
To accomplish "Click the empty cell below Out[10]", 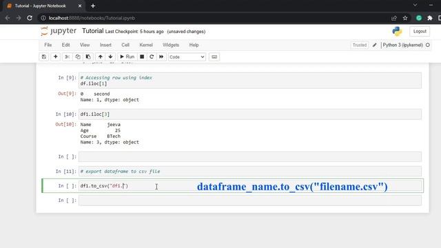I will (x=249, y=156).
